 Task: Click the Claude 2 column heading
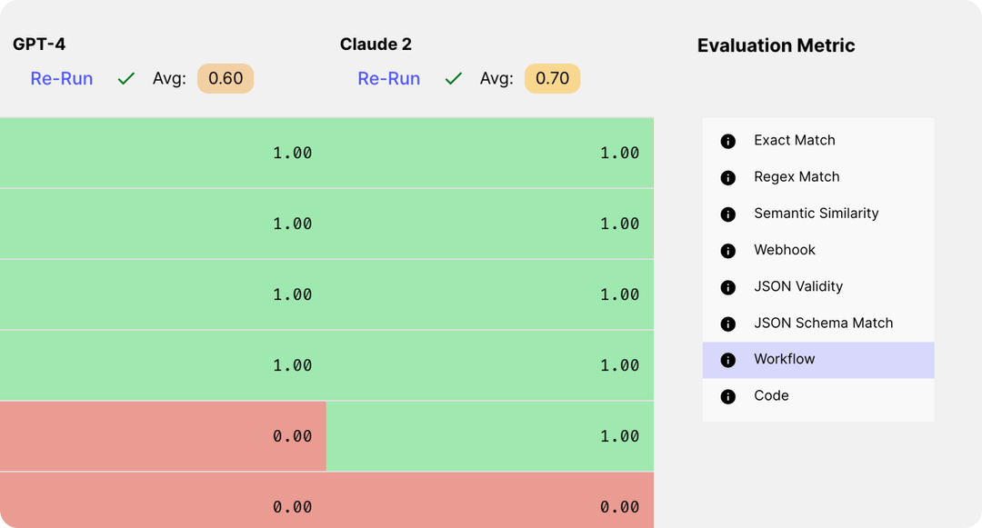[x=376, y=45]
